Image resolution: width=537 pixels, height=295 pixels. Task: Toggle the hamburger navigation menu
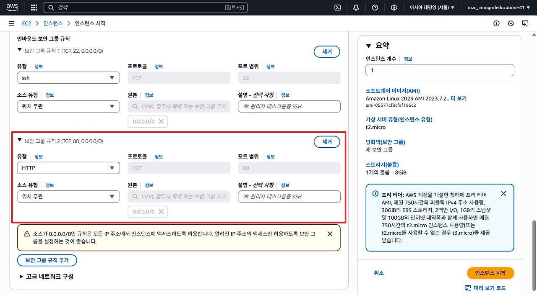[12, 23]
